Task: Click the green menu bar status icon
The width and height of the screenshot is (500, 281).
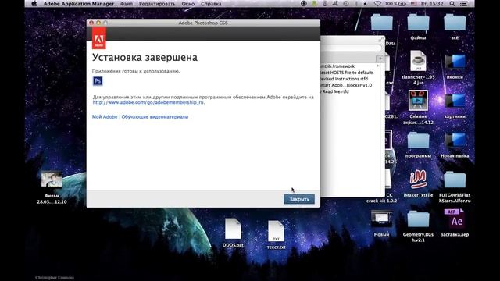Action: [x=314, y=4]
